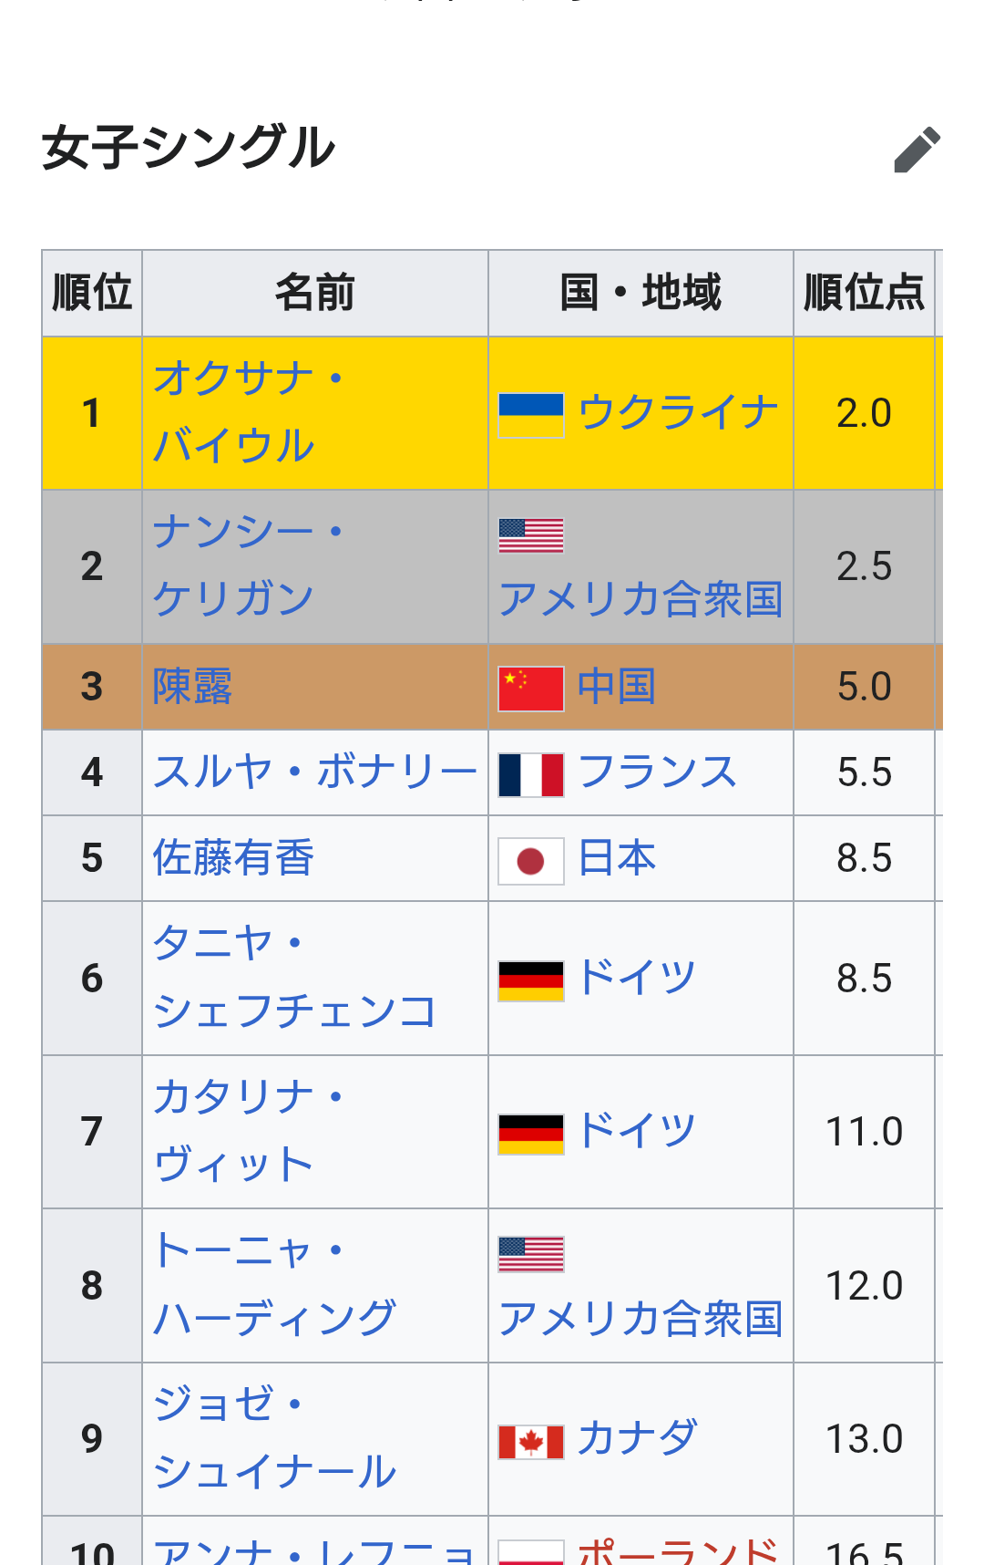
Task: Open the カナダ country link
Action: [637, 1438]
